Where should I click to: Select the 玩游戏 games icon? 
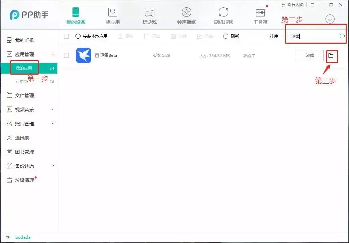click(x=149, y=13)
